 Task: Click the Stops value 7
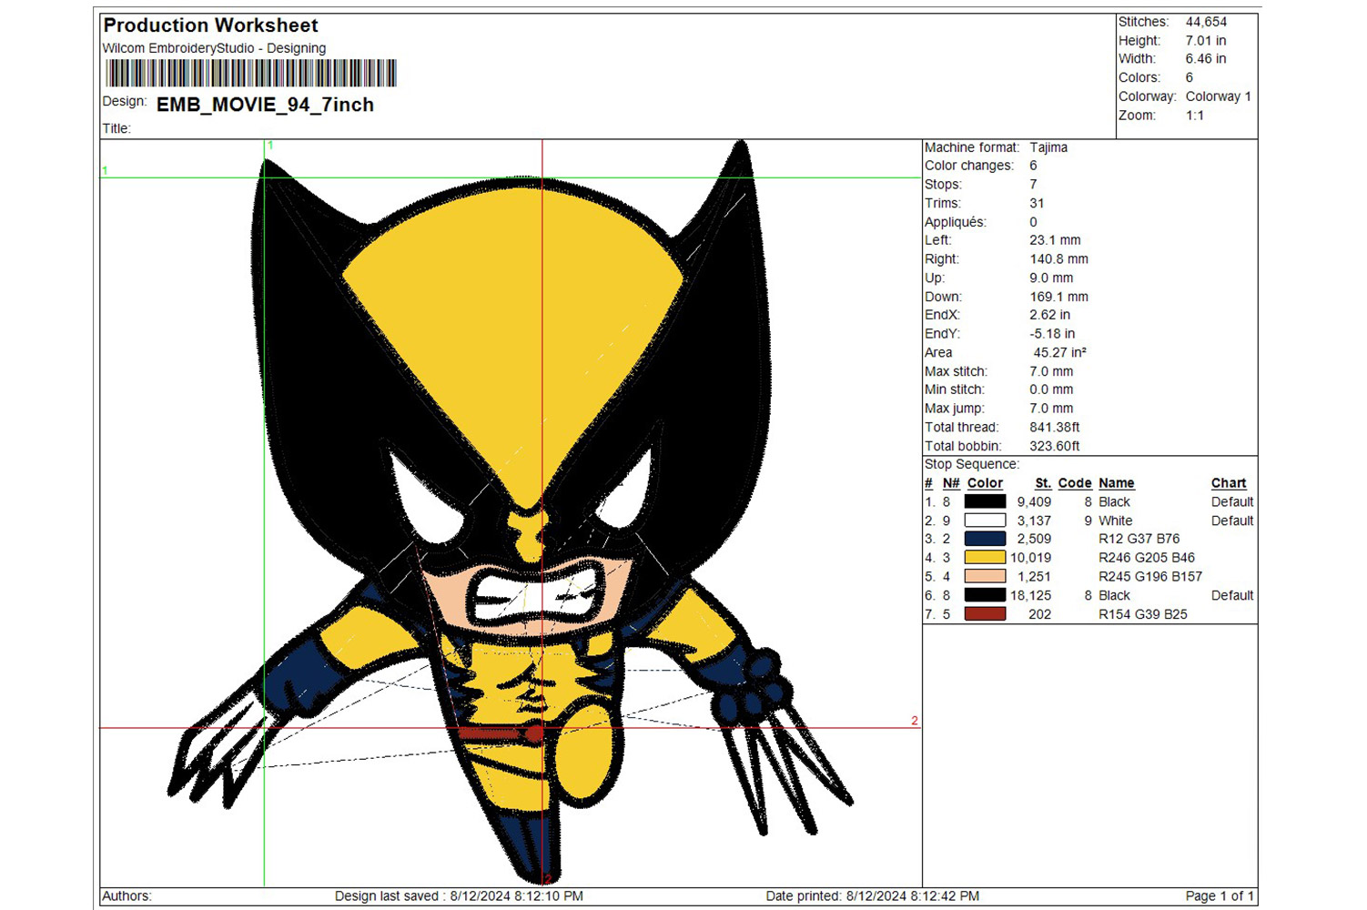tap(1033, 185)
